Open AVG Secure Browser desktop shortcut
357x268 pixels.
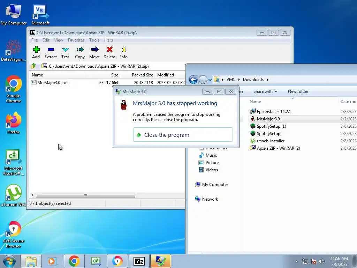(14, 234)
